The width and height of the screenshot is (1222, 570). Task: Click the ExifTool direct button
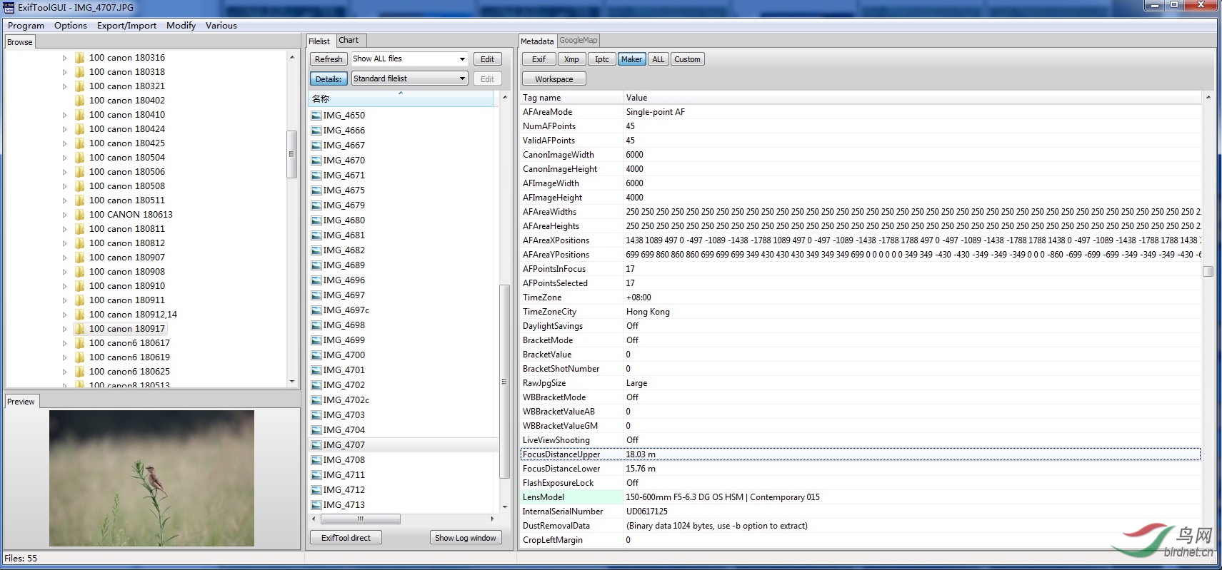pos(346,538)
